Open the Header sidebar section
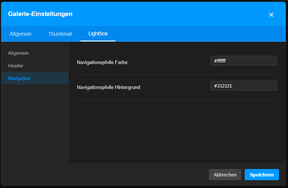 tap(35, 66)
